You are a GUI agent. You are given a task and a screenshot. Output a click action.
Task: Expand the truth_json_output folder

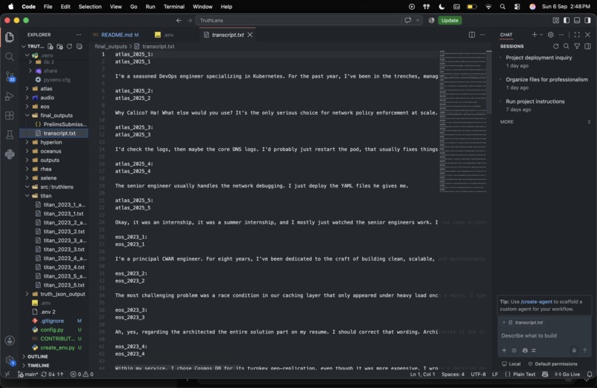coord(62,294)
